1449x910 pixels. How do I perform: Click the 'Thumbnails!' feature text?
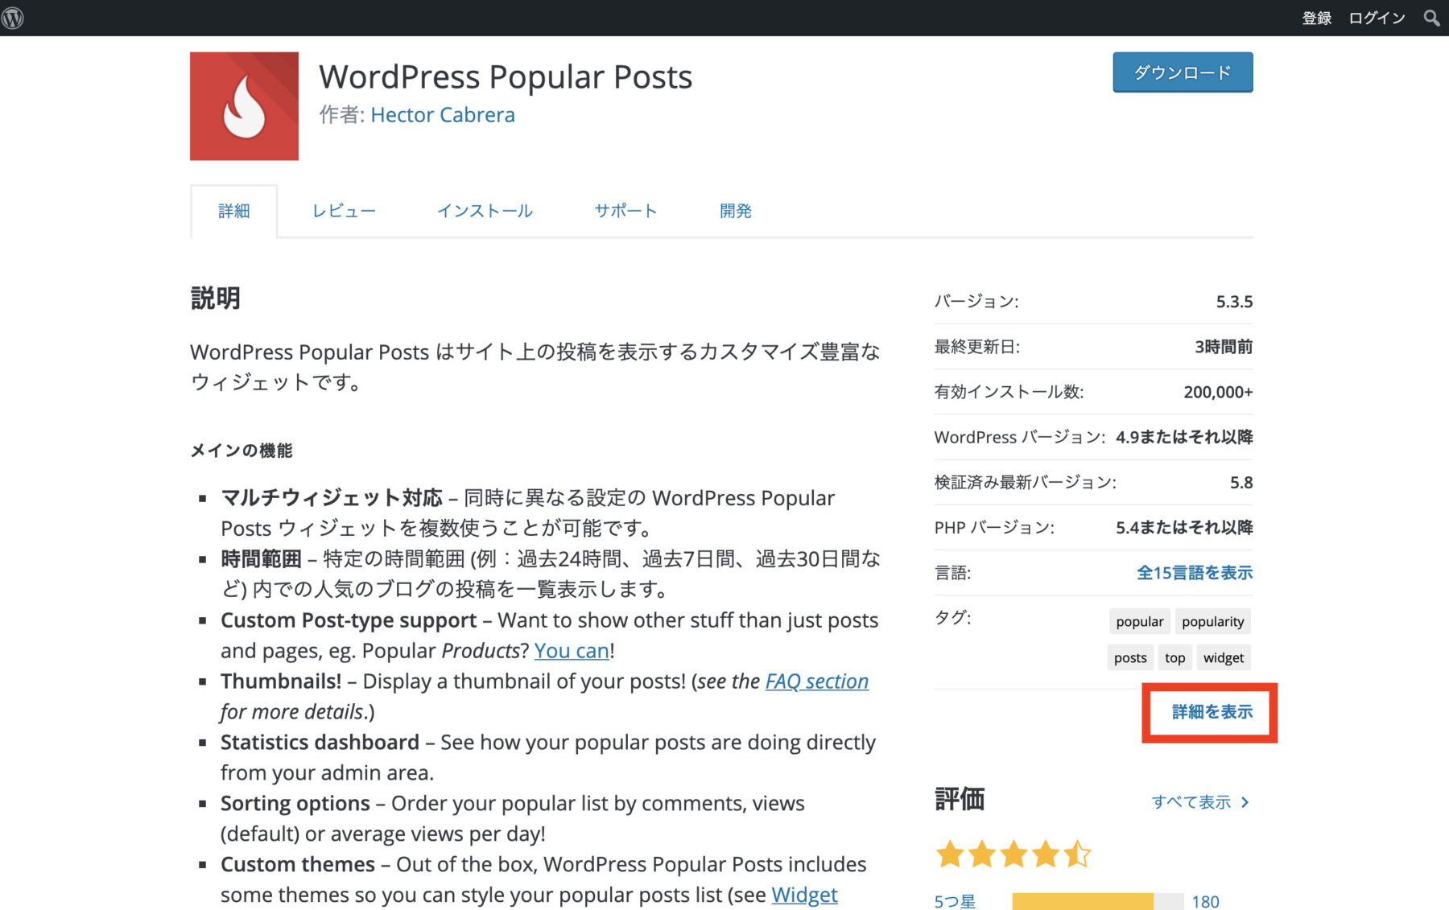point(281,681)
